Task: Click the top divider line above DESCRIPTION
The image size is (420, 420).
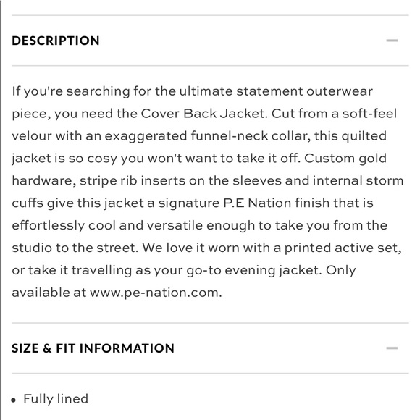Action: (x=210, y=15)
